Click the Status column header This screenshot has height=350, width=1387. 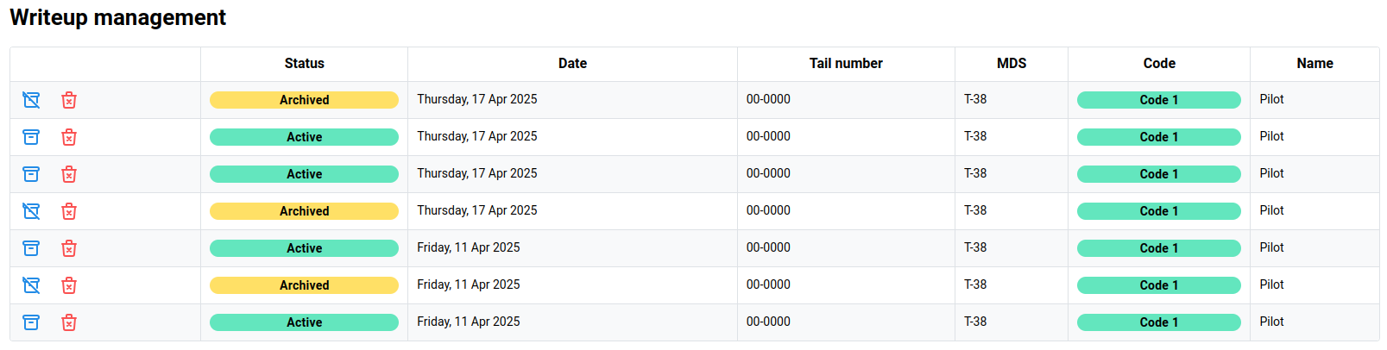304,64
